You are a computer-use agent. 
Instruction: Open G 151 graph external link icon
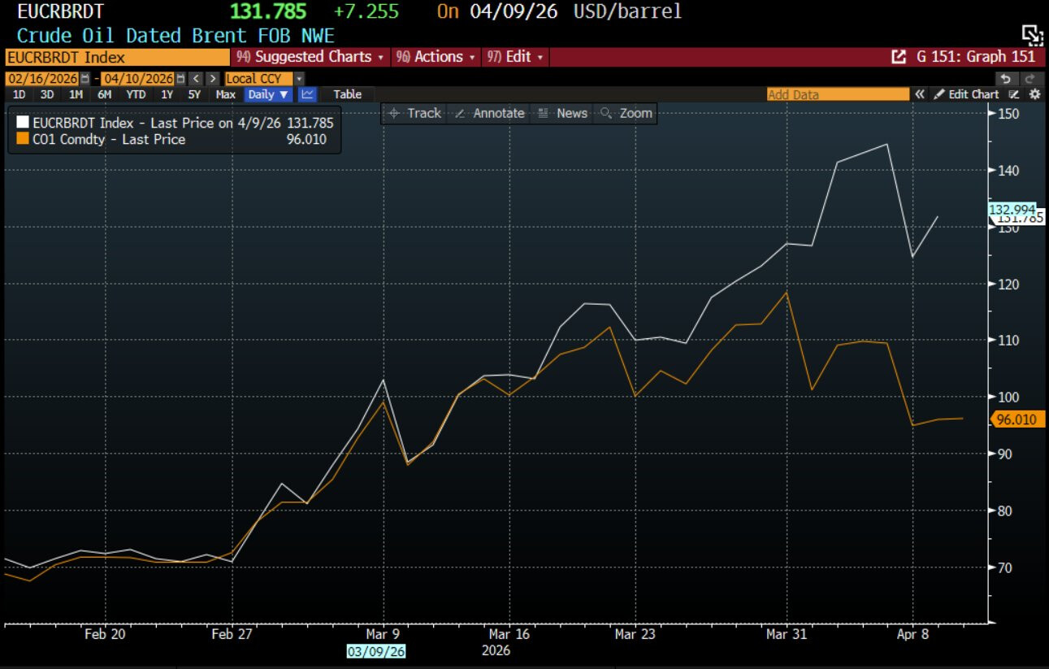899,57
